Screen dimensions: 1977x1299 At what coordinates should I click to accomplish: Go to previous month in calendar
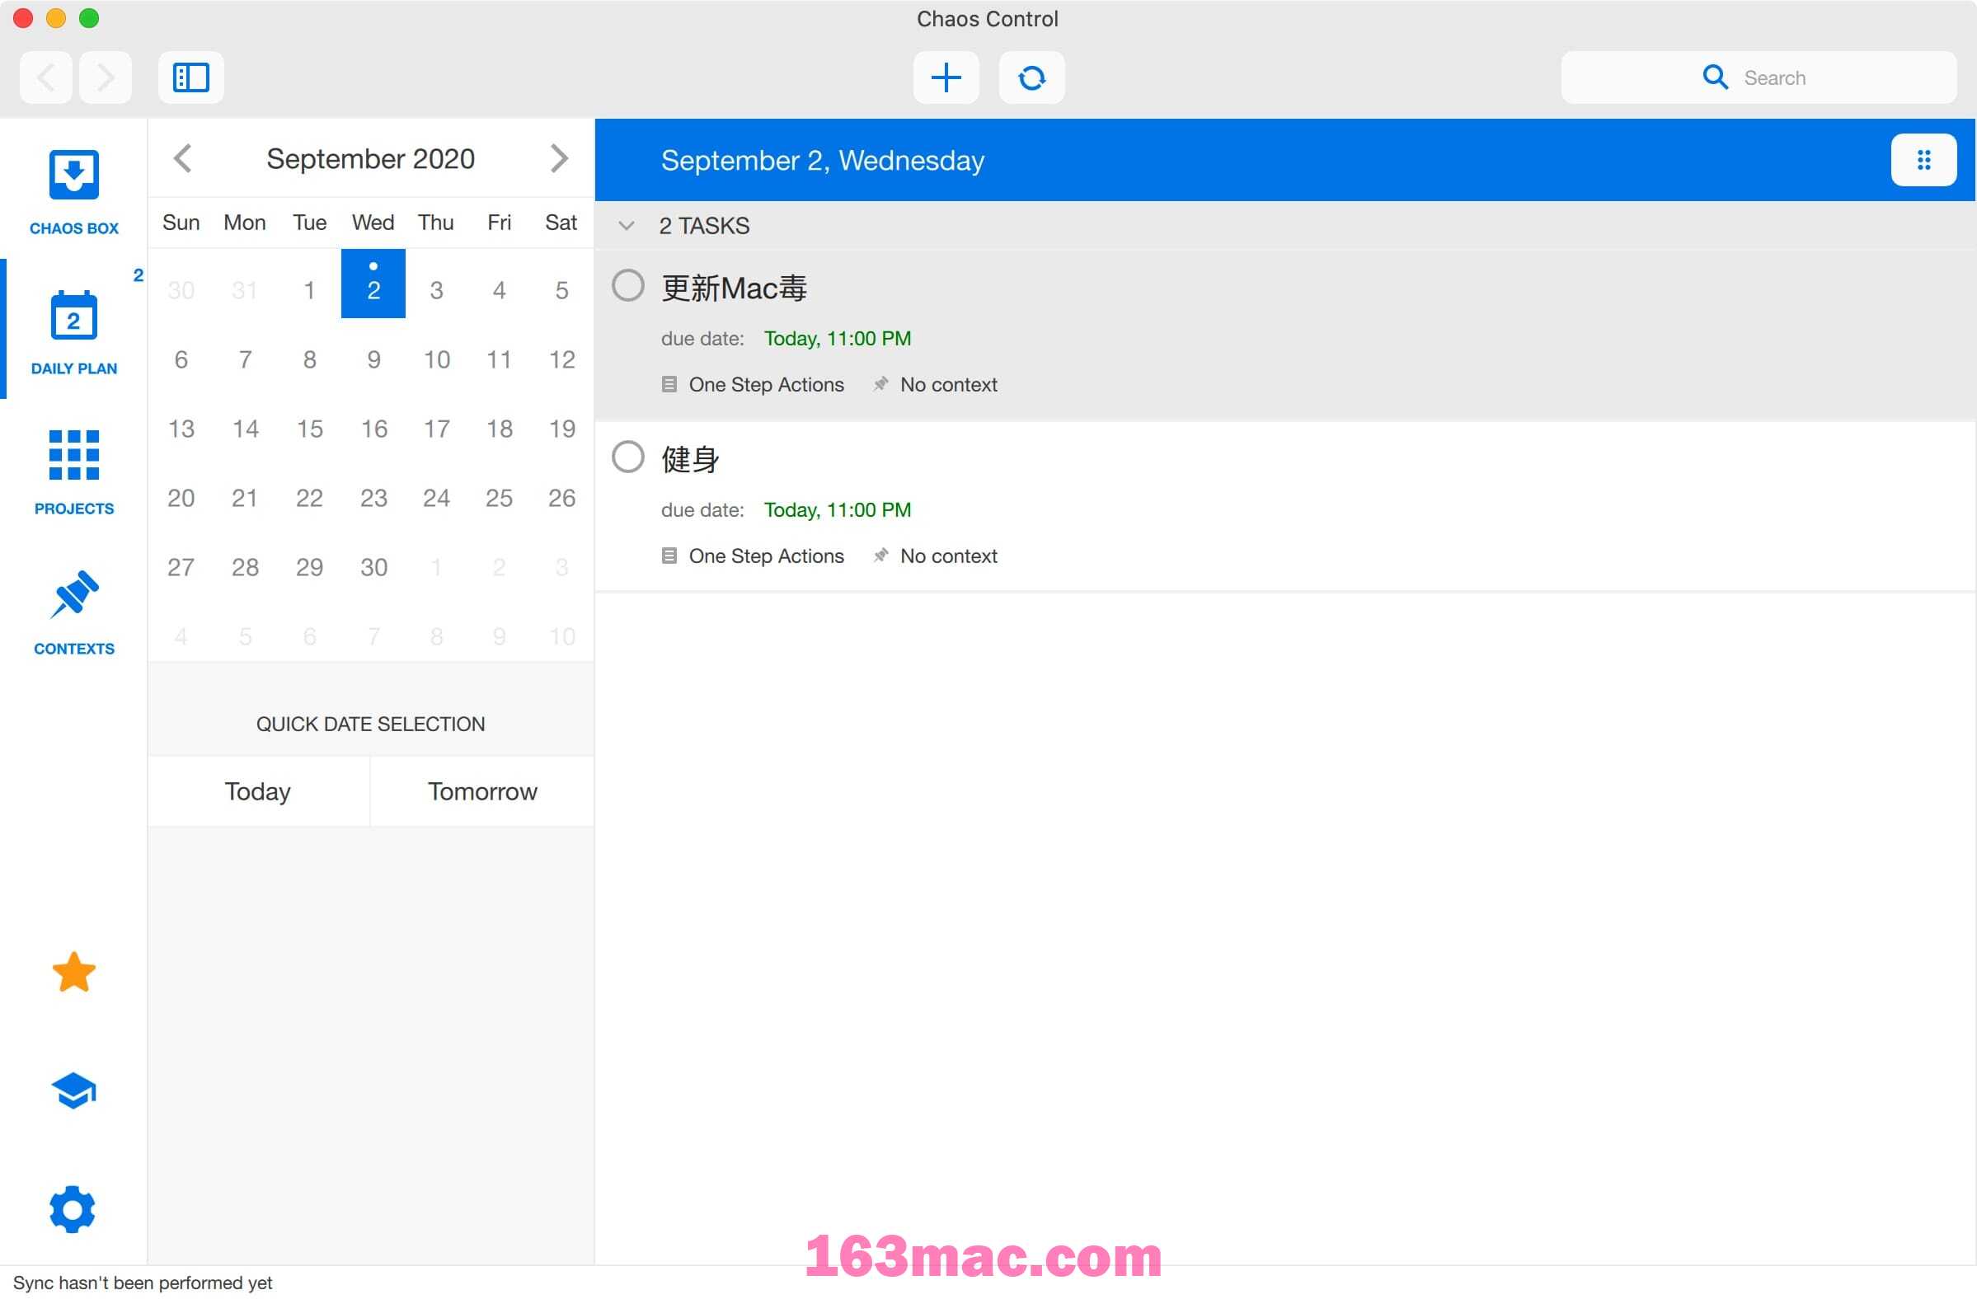184,157
